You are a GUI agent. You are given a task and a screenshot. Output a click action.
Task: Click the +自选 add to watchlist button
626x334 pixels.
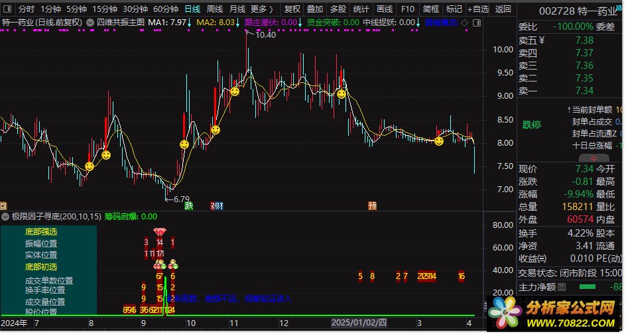[477, 9]
